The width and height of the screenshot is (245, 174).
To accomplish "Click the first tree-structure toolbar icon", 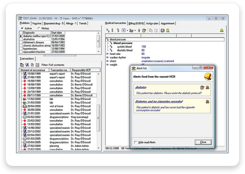I will (108, 31).
